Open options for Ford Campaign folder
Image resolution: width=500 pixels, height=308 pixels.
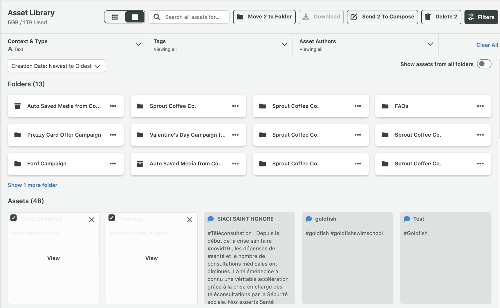point(113,163)
